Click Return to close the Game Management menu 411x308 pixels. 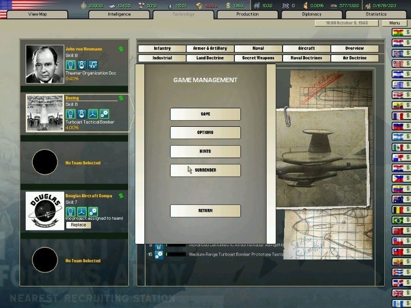point(205,210)
